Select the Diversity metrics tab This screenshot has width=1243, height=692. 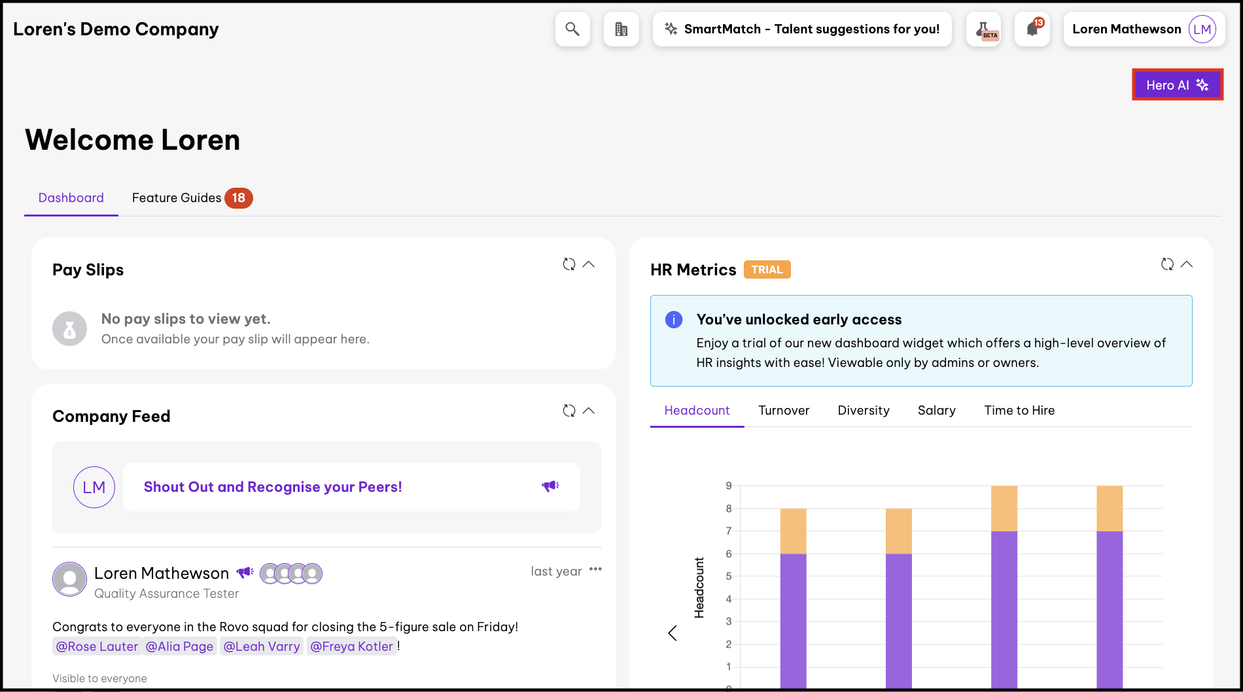[x=864, y=410]
